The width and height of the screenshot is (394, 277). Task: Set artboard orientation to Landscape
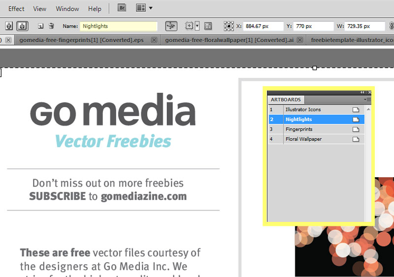click(x=22, y=26)
